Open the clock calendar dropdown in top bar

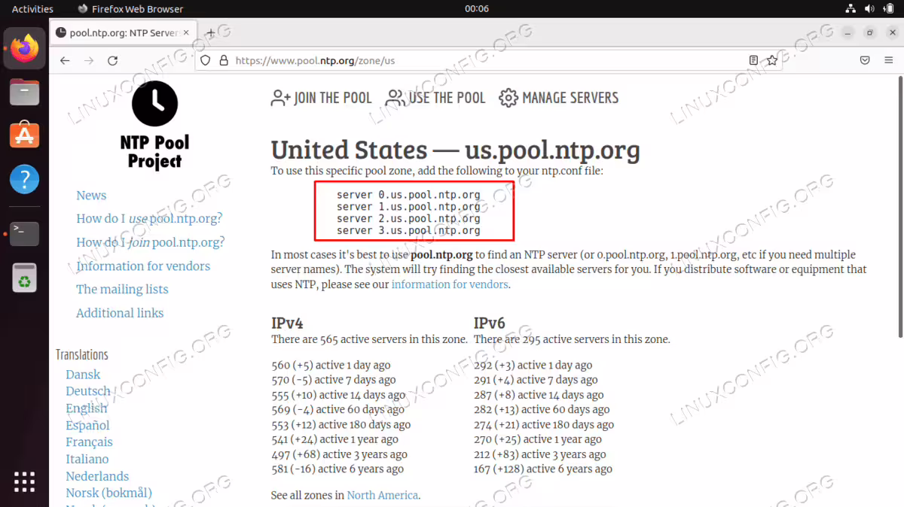point(477,9)
